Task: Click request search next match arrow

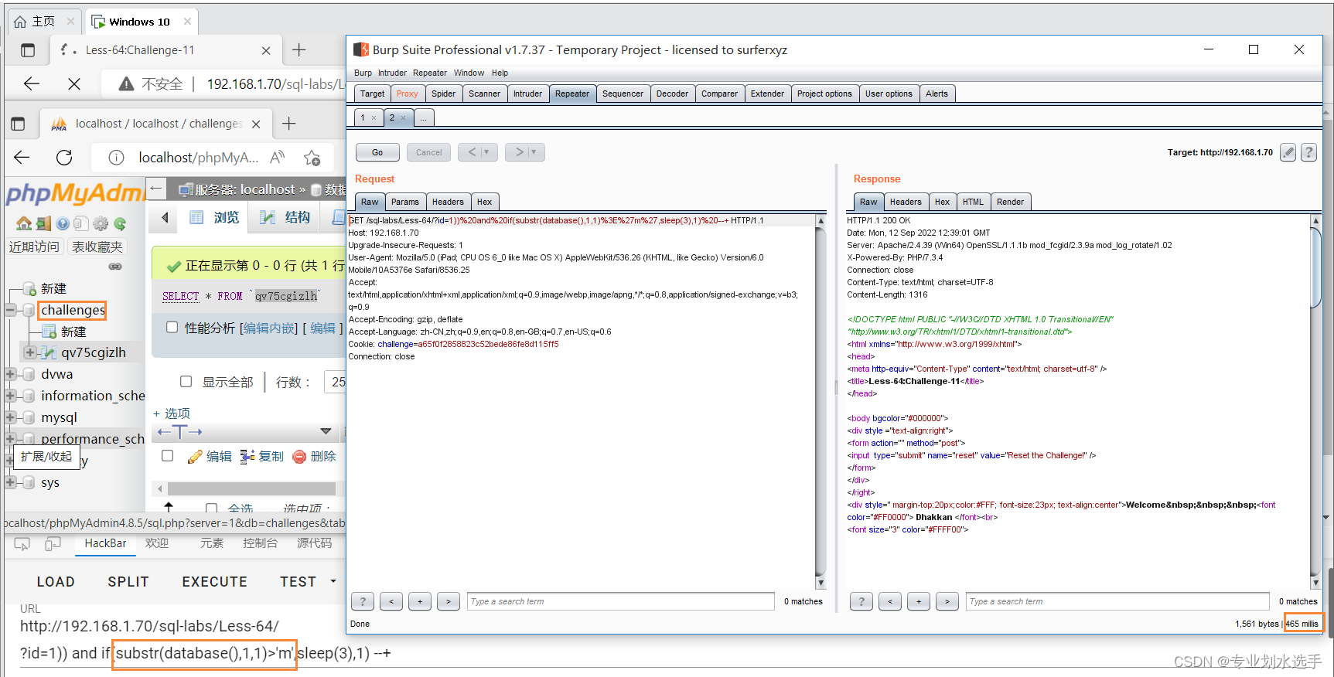Action: tap(449, 601)
